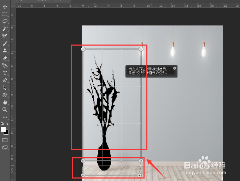Select the Brush tool
240x181 pixels.
point(5,43)
